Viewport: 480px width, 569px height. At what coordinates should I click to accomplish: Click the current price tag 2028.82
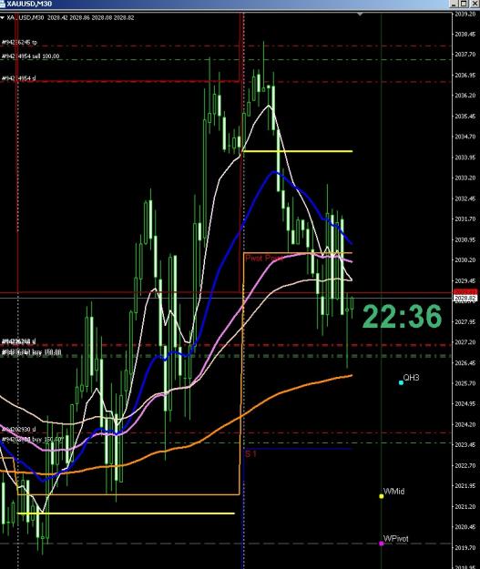tap(465, 299)
